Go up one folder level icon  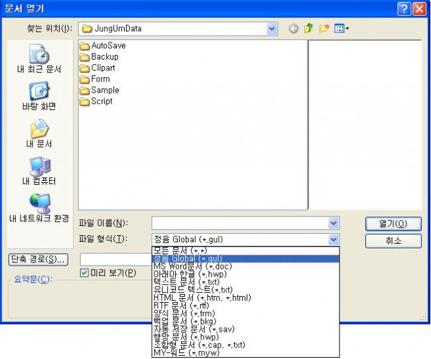309,28
